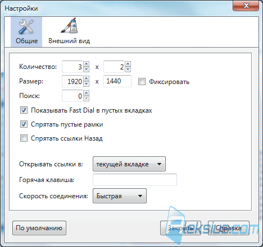Image resolution: width=263 pixels, height=247 pixels.
Task: Decrease the second Количество value
Action: tap(128, 69)
